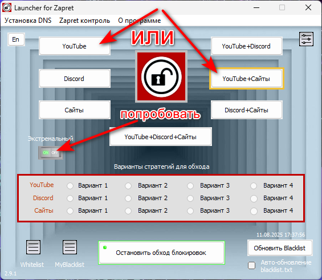Click the Обновить Blacklist button
The height and width of the screenshot is (280, 322).
coord(280,248)
